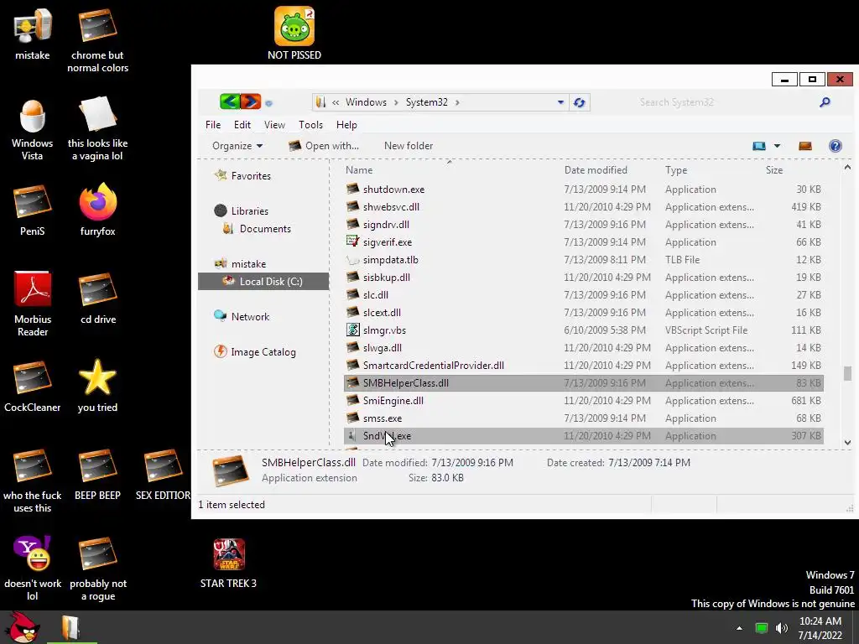Click the volume speaker tray icon
Screen dimensions: 859x644
[782, 628]
